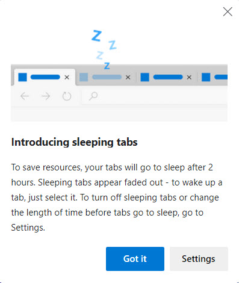Click the third tab's blue favicon
This screenshot has width=239, height=283.
coord(144,77)
